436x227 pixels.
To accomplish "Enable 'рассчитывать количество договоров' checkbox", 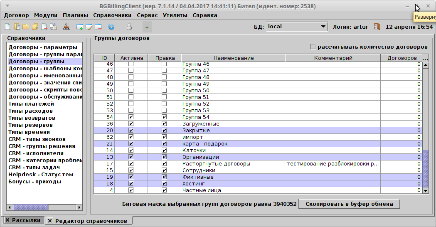I will tap(313, 47).
